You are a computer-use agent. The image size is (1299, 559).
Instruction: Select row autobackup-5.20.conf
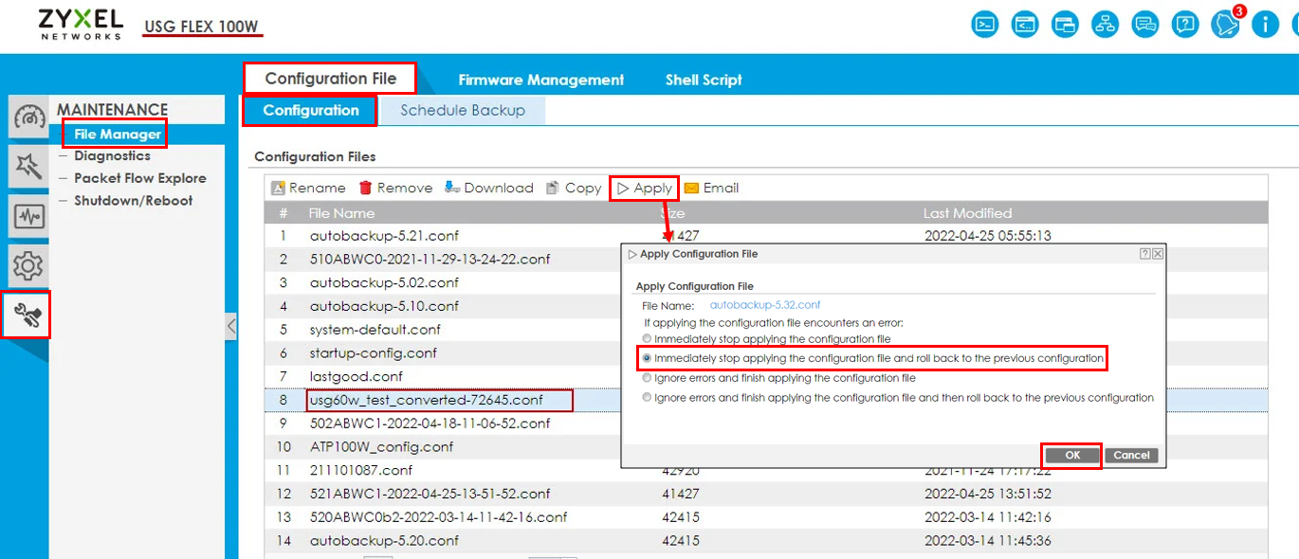coord(766,540)
